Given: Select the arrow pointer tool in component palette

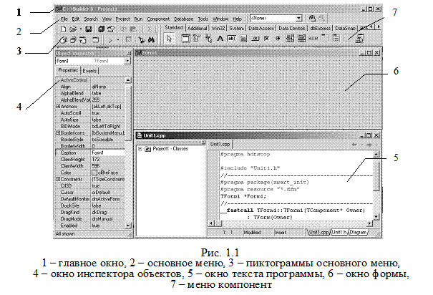Looking at the screenshot, I should tap(170, 39).
